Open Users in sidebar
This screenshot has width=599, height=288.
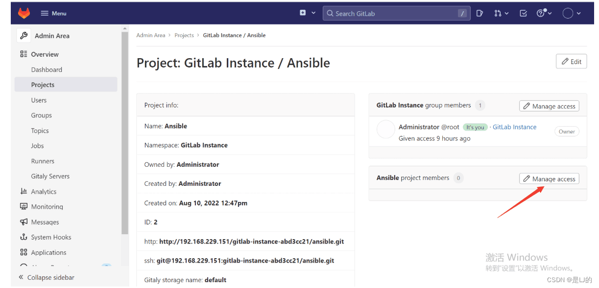coord(39,100)
